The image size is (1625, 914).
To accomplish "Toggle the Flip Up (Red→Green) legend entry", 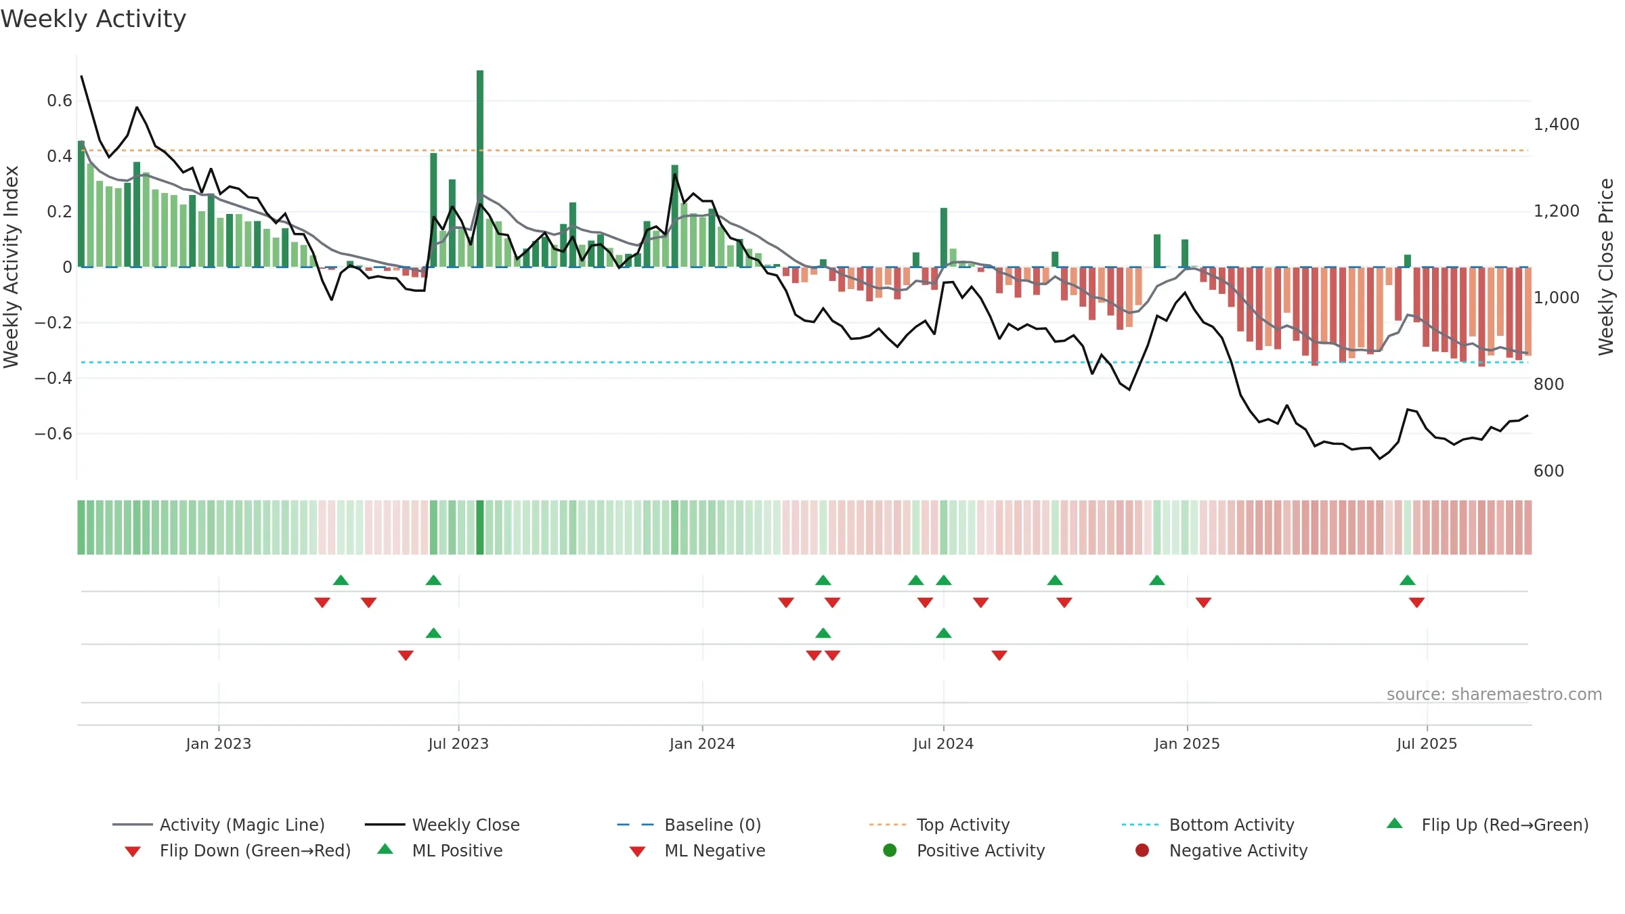I will [x=1488, y=825].
